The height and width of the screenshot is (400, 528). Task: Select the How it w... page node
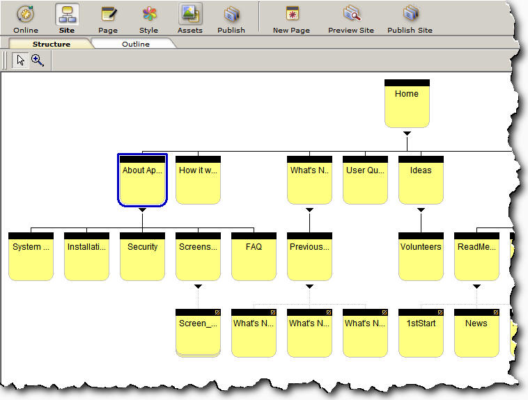[x=198, y=180]
